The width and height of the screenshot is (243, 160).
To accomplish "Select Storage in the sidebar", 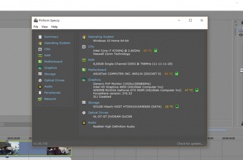I will (50, 74).
